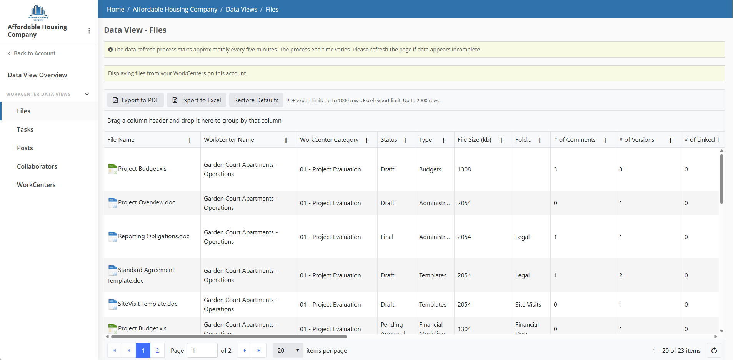This screenshot has height=360, width=733.
Task: Click the refresh grid icon
Action: click(x=714, y=350)
